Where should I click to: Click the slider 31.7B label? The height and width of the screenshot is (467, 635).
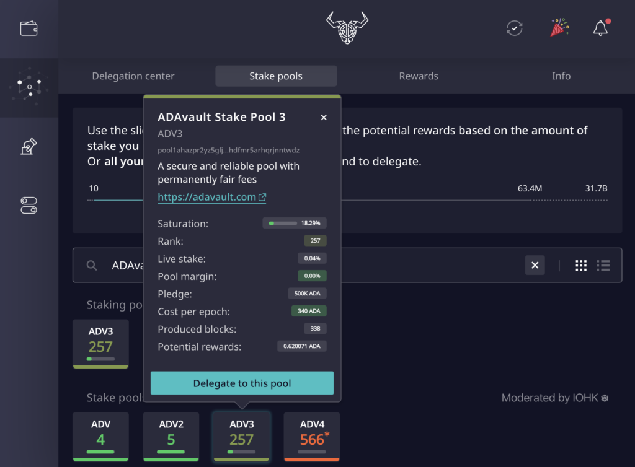coord(596,188)
